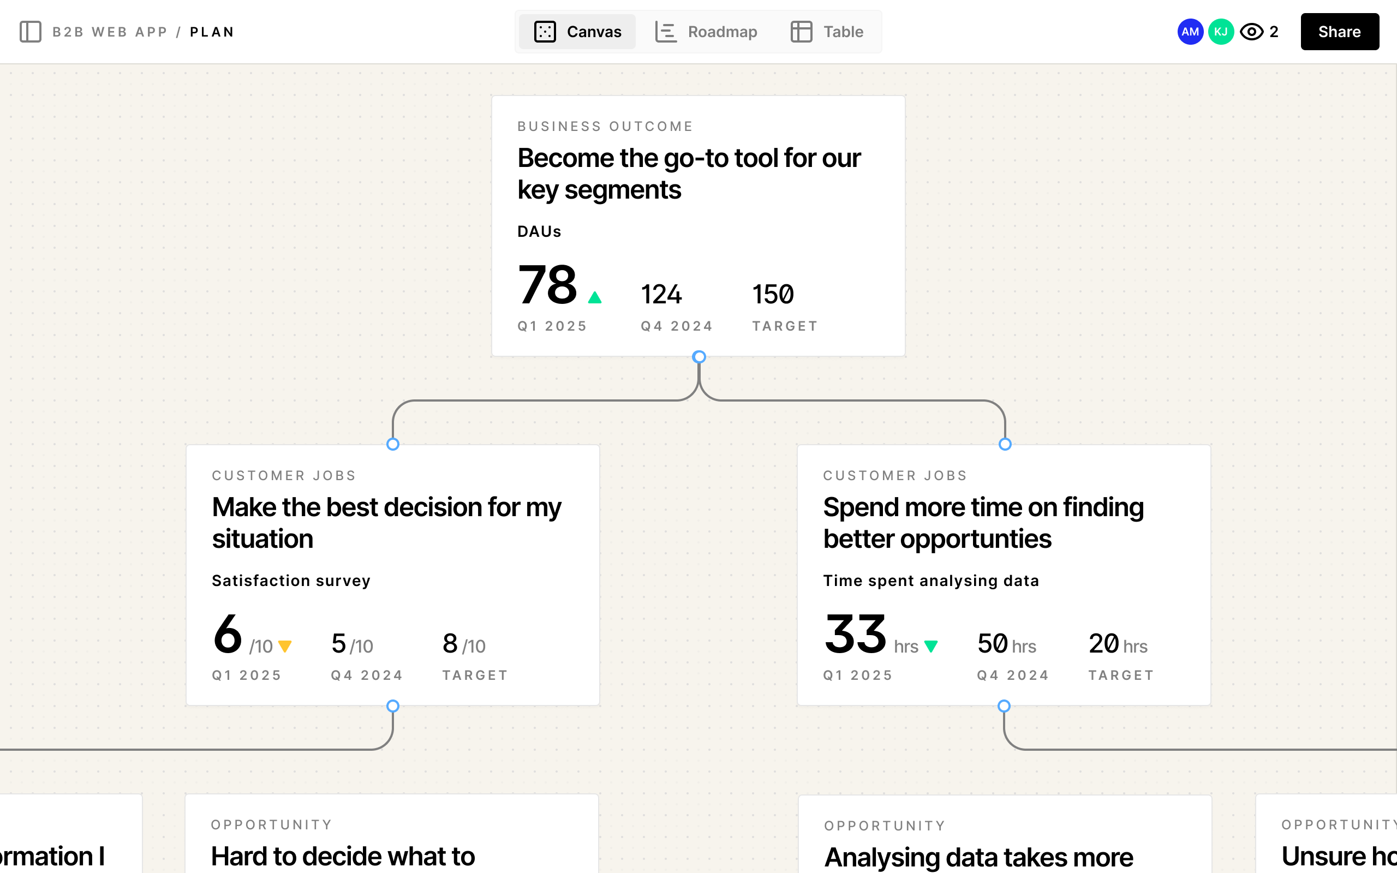Click the connection point below the Business Outcome card

tap(698, 357)
